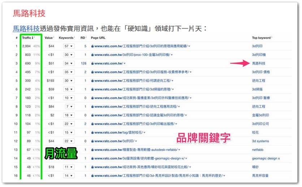Click the RD value 128
Screen dimensions: 302x187
[83, 64]
